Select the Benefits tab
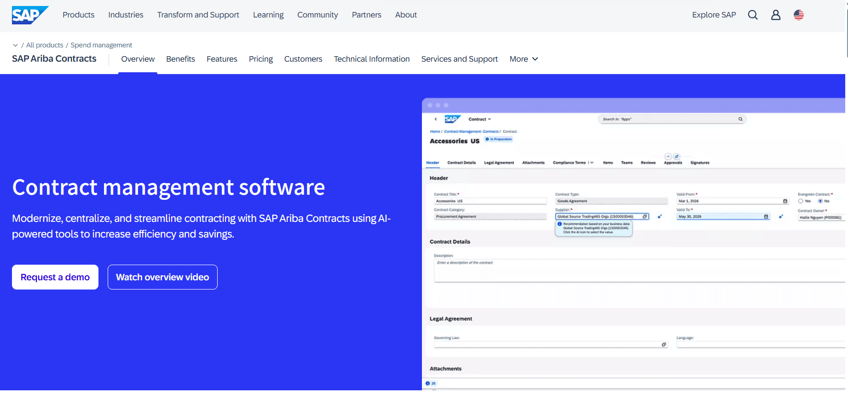 tap(180, 59)
